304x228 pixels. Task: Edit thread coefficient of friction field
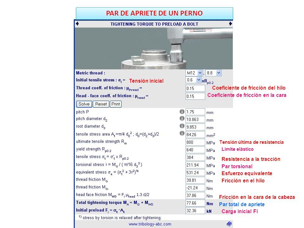195,88
